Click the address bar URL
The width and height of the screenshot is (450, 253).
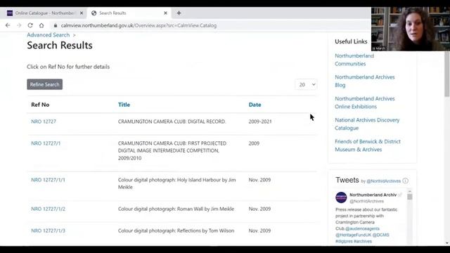[x=139, y=25]
